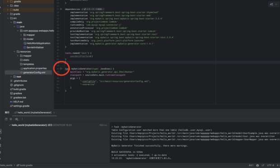280x168 pixels.
Task: Expand the .gradle folder
Action: (8, 1)
